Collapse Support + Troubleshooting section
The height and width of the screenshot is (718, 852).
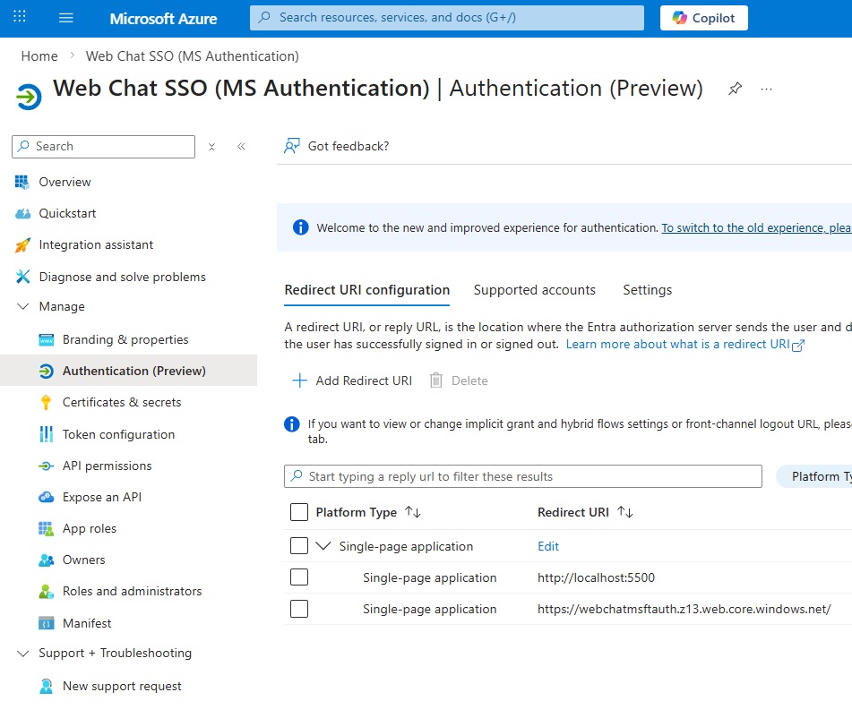(x=23, y=653)
